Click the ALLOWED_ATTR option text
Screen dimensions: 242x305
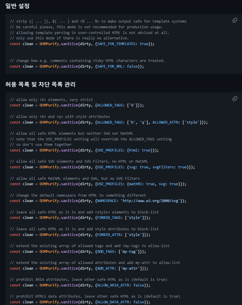[165, 122]
